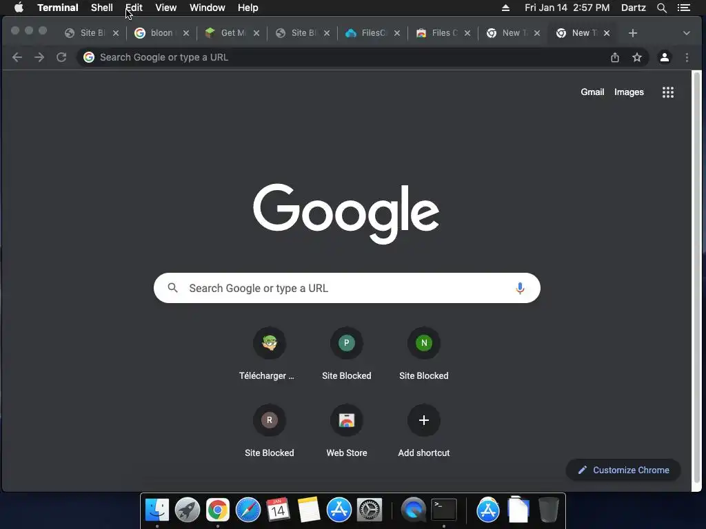Close the Get M tab
Screen dimensions: 706x529
click(256, 33)
